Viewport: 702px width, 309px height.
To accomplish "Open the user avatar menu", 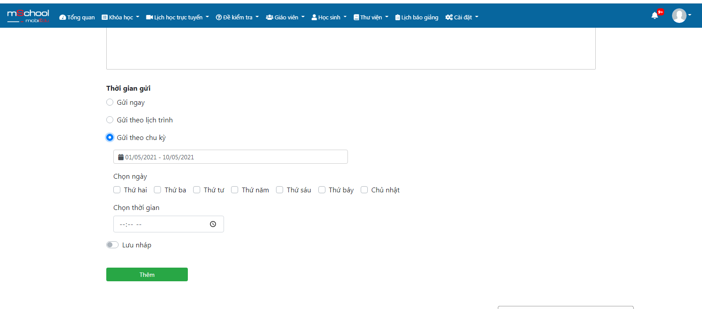I will [x=679, y=15].
